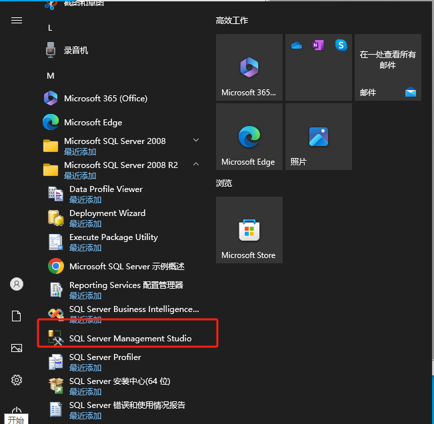Launch Microsoft 365 (Office) from app list

point(105,98)
